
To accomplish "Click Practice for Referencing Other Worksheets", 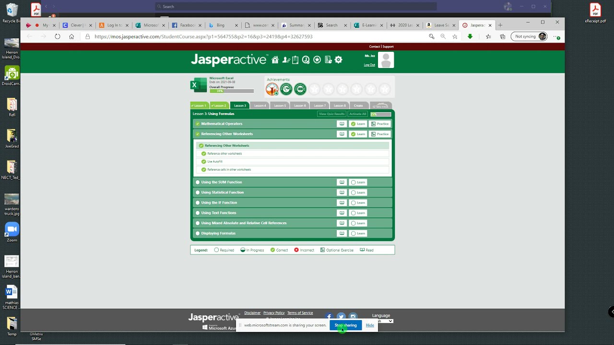I will tap(380, 134).
